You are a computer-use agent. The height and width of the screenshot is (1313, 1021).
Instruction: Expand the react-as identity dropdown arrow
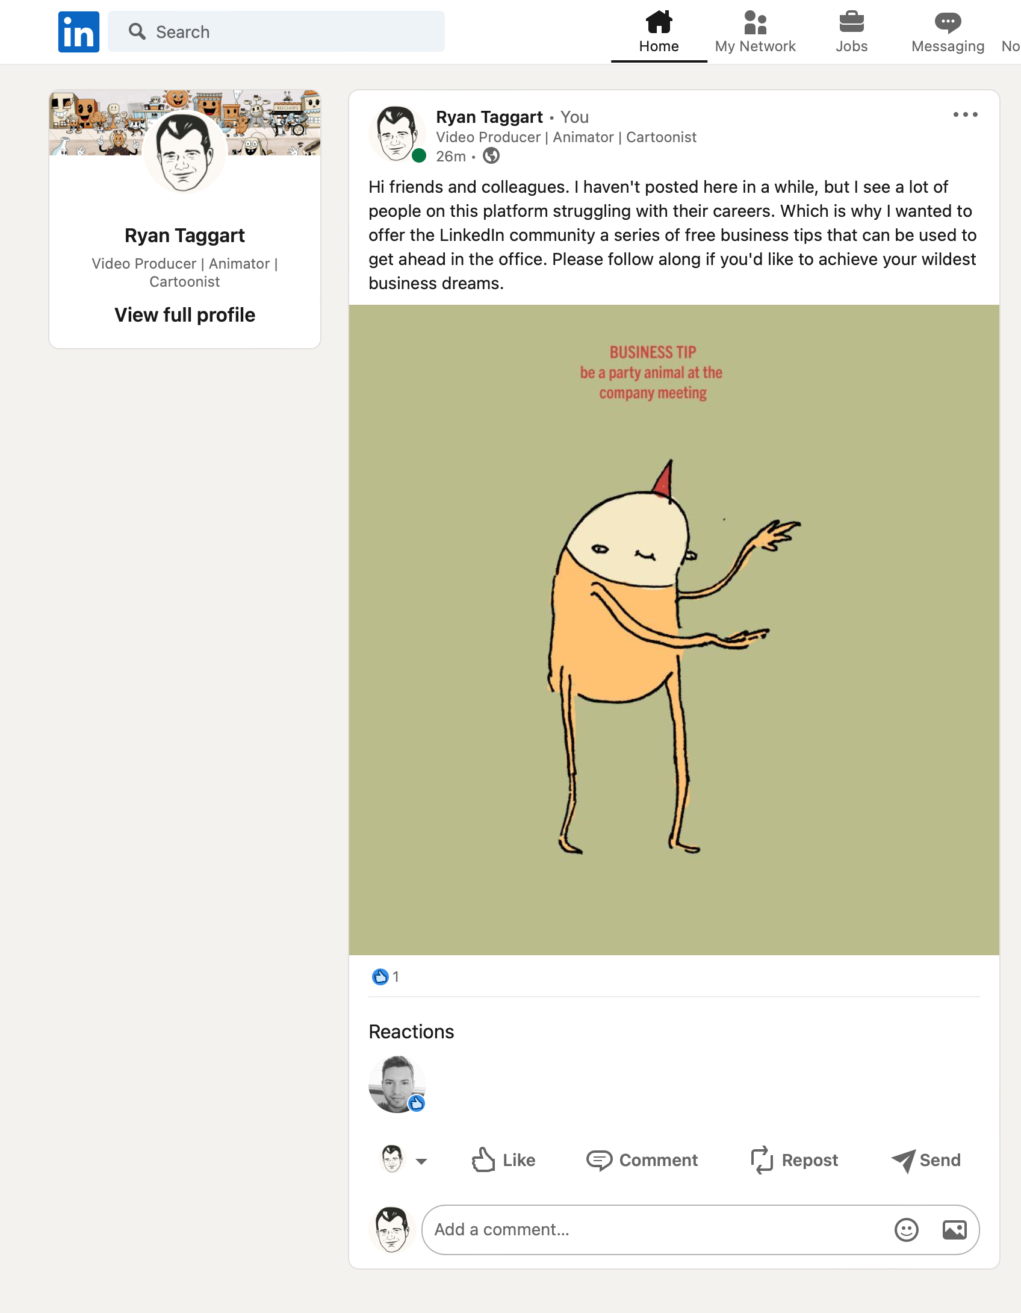coord(421,1161)
